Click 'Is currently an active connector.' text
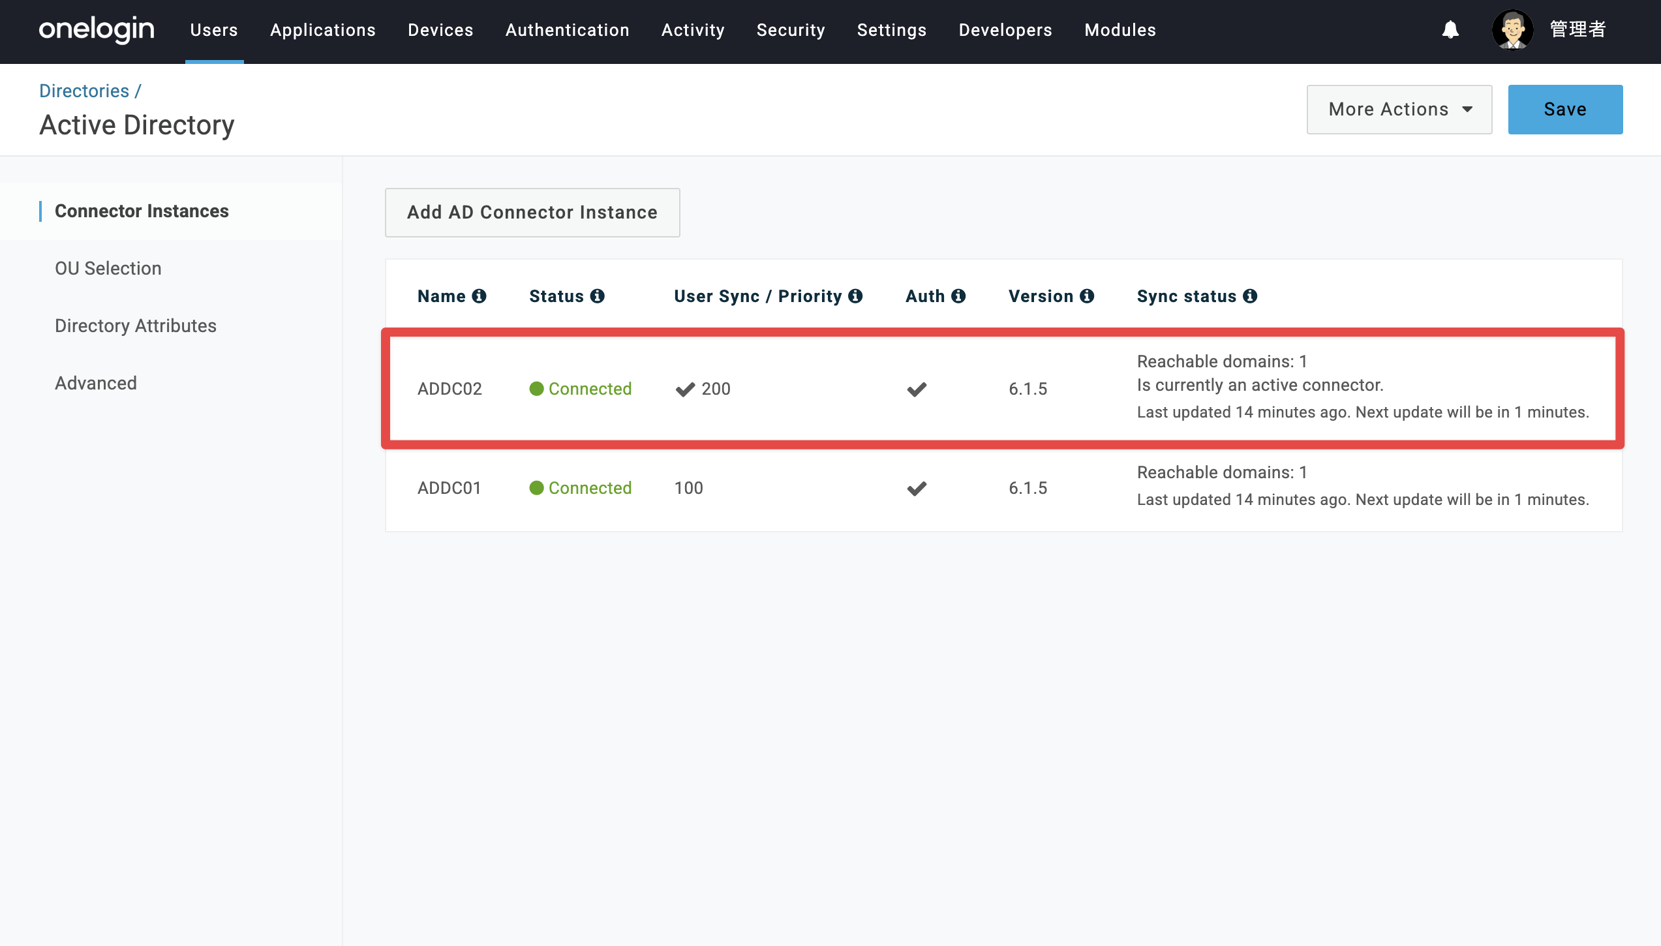Image resolution: width=1661 pixels, height=946 pixels. point(1260,386)
